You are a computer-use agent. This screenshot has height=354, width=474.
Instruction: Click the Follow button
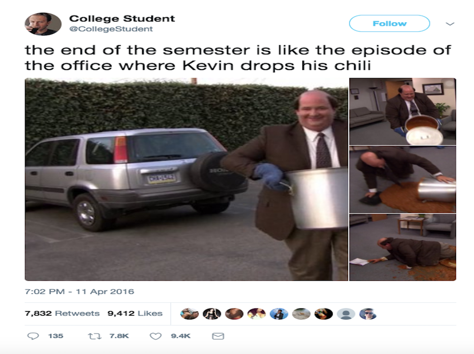389,24
